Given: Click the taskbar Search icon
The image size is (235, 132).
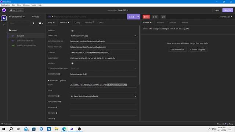Looking at the screenshot, I should (11, 129).
